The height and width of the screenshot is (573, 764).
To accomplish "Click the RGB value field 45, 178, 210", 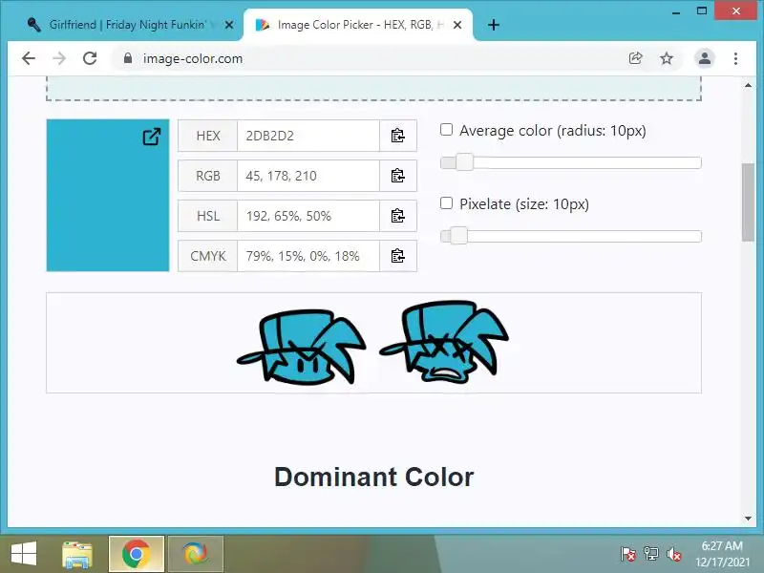I will point(308,176).
